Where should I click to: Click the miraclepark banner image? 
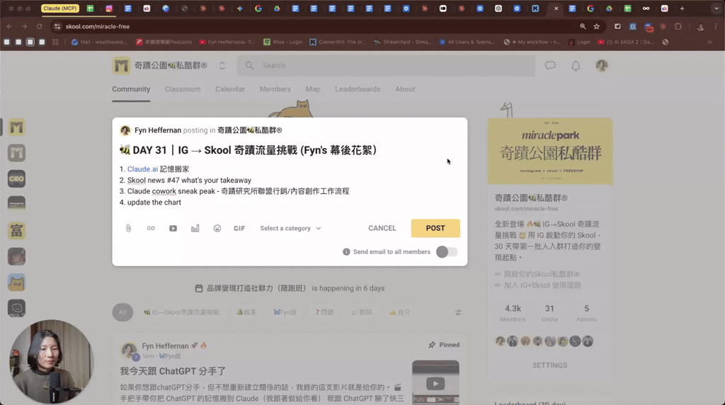coord(550,152)
